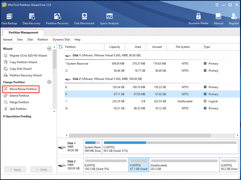Open Partition Recovery tool

pos(57,19)
